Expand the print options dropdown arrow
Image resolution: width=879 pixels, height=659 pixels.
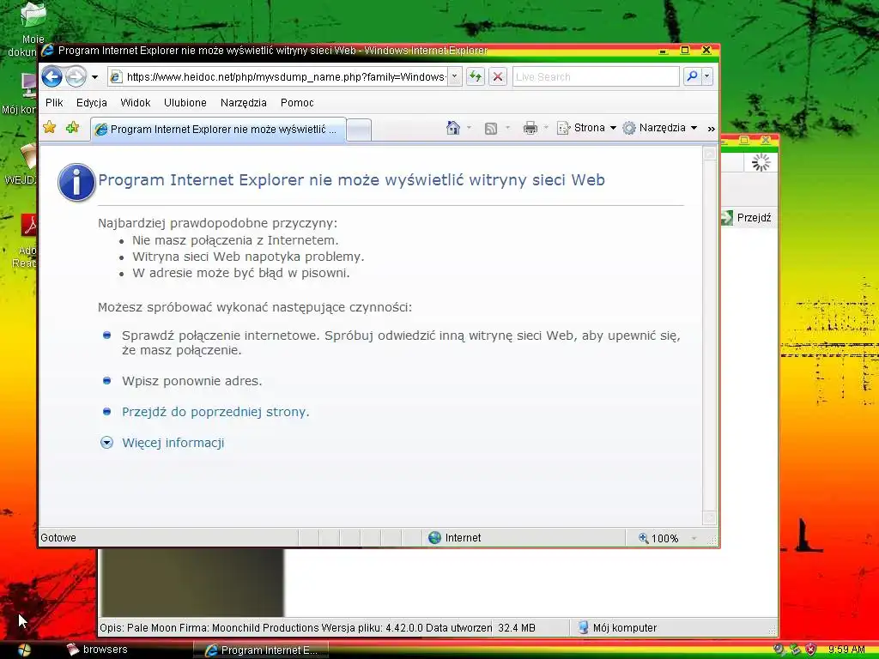pyautogui.click(x=545, y=129)
